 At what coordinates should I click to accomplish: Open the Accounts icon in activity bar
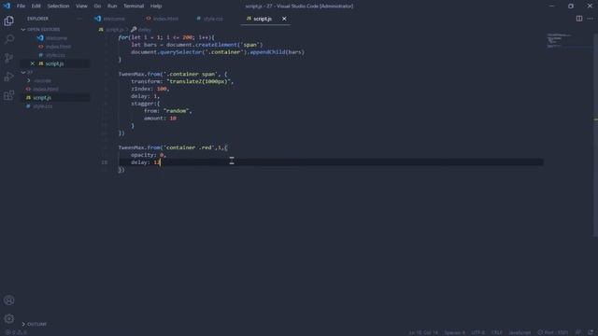pos(8,301)
